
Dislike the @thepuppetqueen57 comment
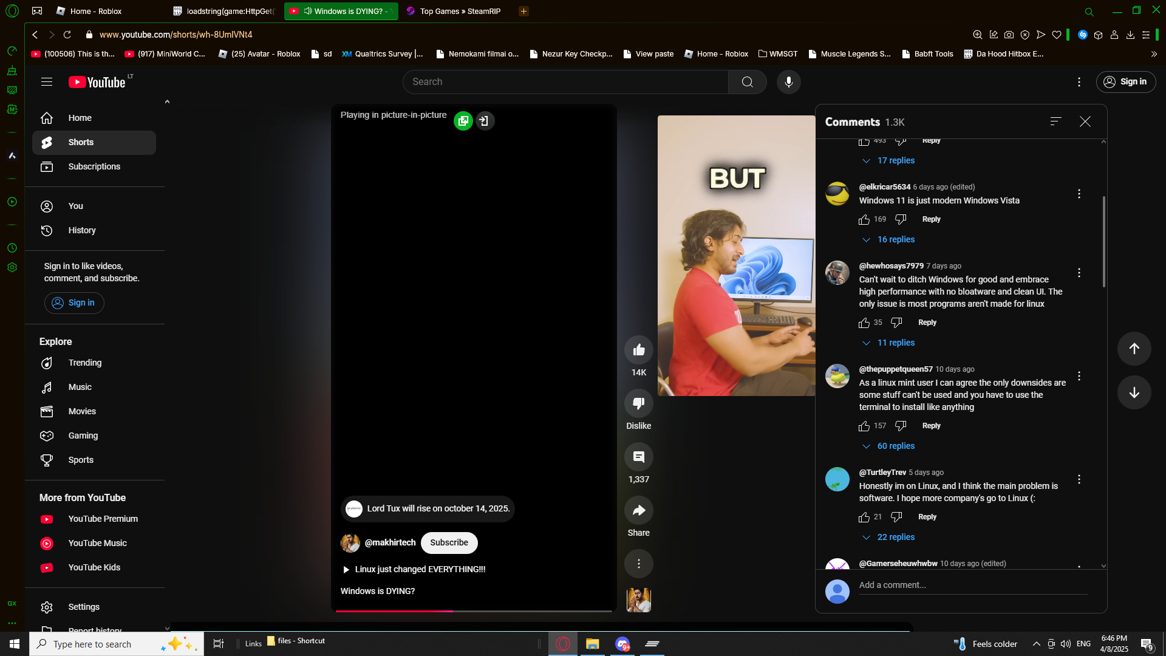coord(901,426)
